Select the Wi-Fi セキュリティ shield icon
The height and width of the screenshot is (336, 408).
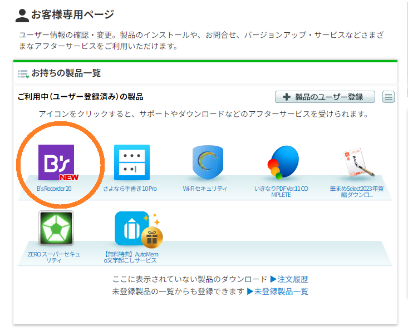[x=207, y=162]
